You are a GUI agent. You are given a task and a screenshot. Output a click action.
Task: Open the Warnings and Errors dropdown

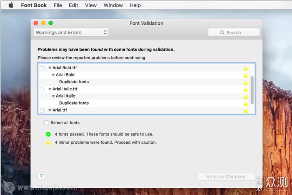(71, 32)
